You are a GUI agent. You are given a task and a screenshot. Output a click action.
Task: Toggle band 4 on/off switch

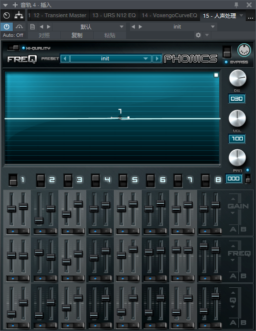pyautogui.click(x=95, y=181)
